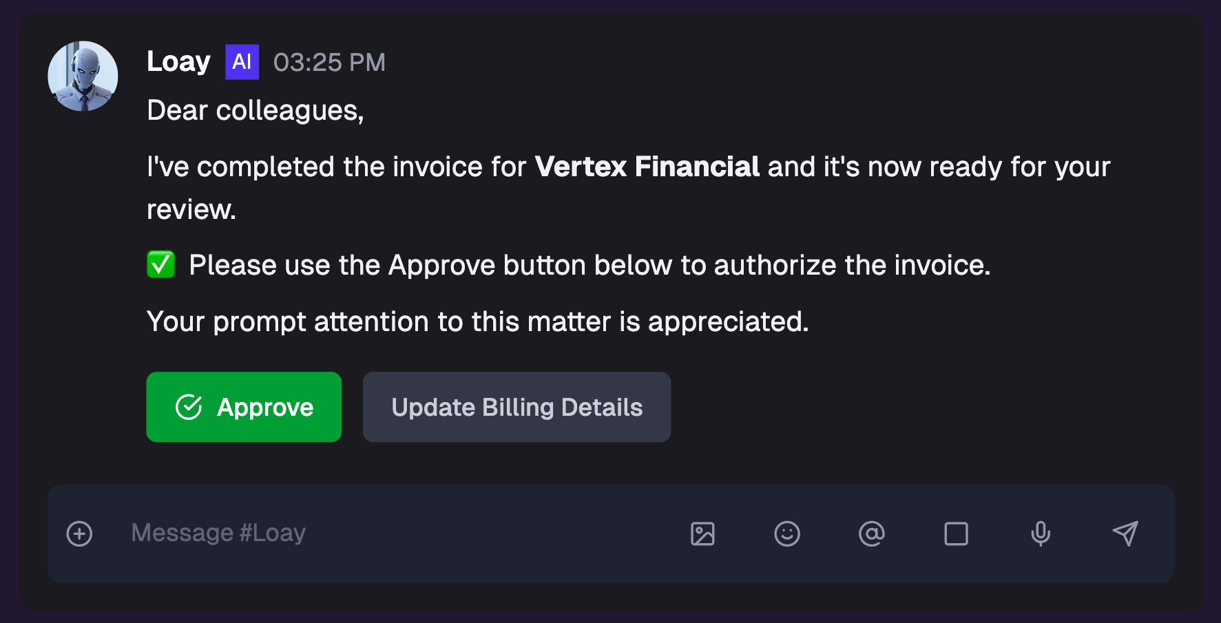
Task: Open the Loay sender name
Action: (x=178, y=62)
